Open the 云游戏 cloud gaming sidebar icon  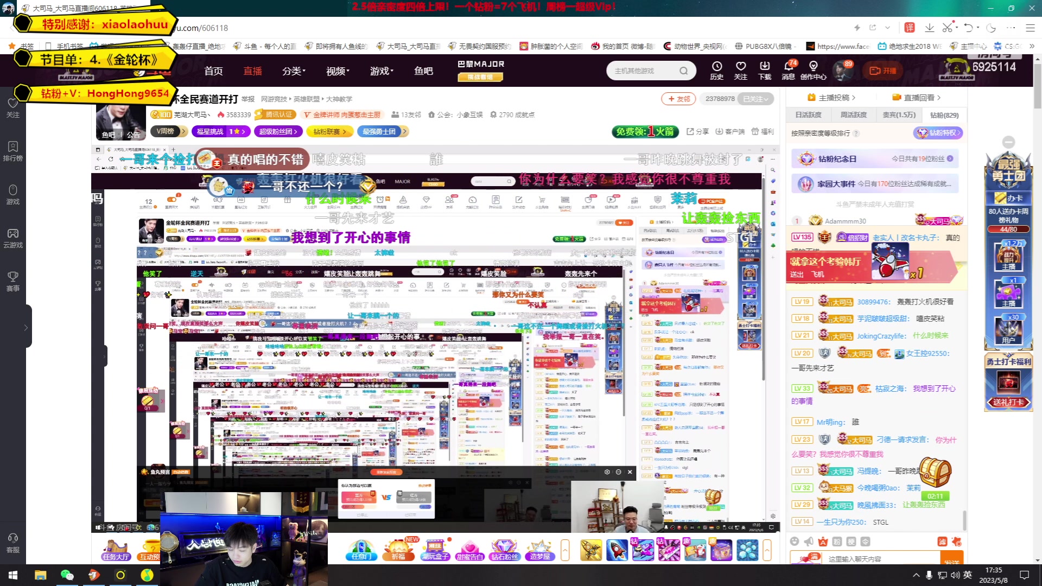tap(13, 238)
